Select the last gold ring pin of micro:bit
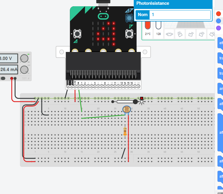 132,50
